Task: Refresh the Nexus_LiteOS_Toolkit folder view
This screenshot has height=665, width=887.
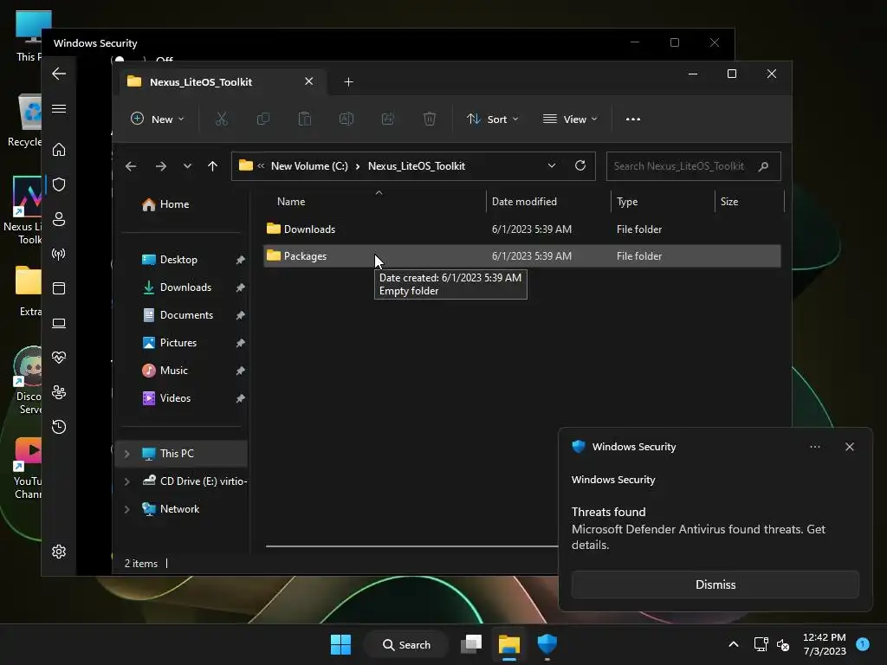Action: coord(579,165)
